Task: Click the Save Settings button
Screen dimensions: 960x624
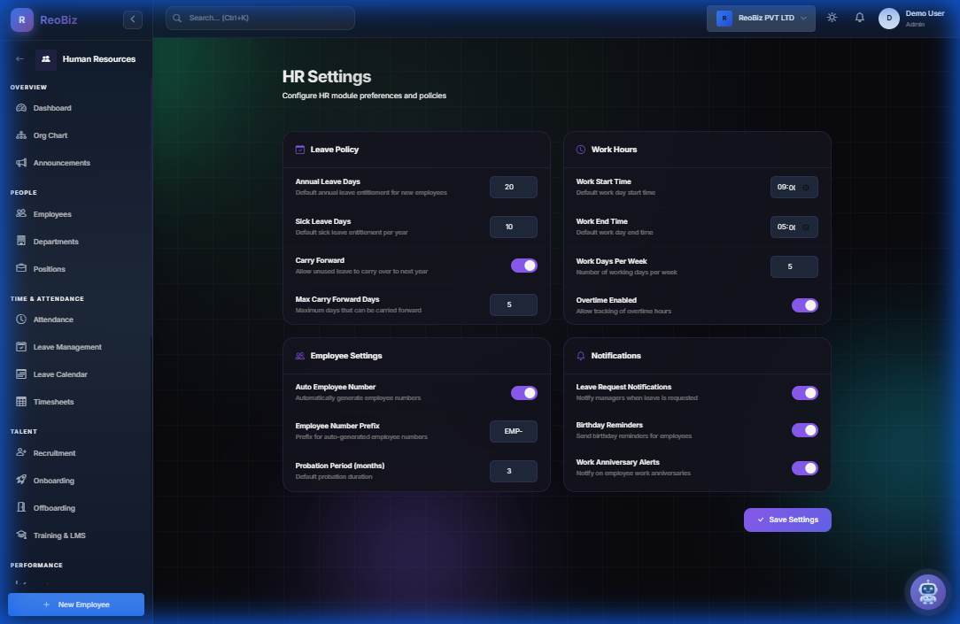Action: coord(787,520)
